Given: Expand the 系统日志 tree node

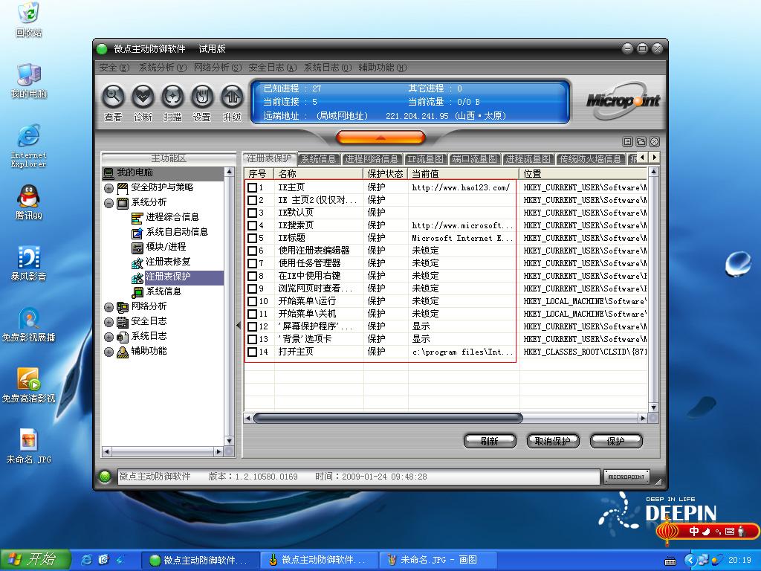Looking at the screenshot, I should coord(109,337).
